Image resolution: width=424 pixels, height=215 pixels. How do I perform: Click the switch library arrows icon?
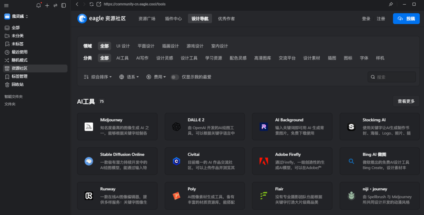tap(55, 5)
